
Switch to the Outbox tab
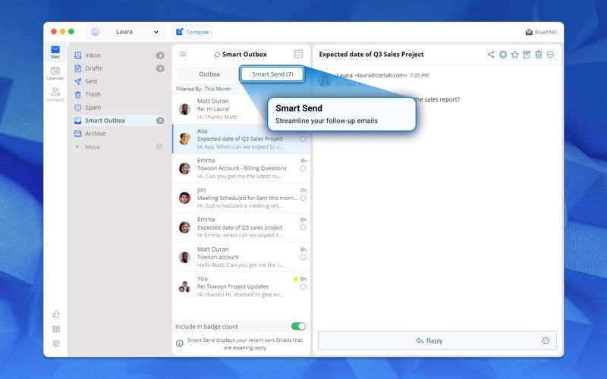point(209,74)
